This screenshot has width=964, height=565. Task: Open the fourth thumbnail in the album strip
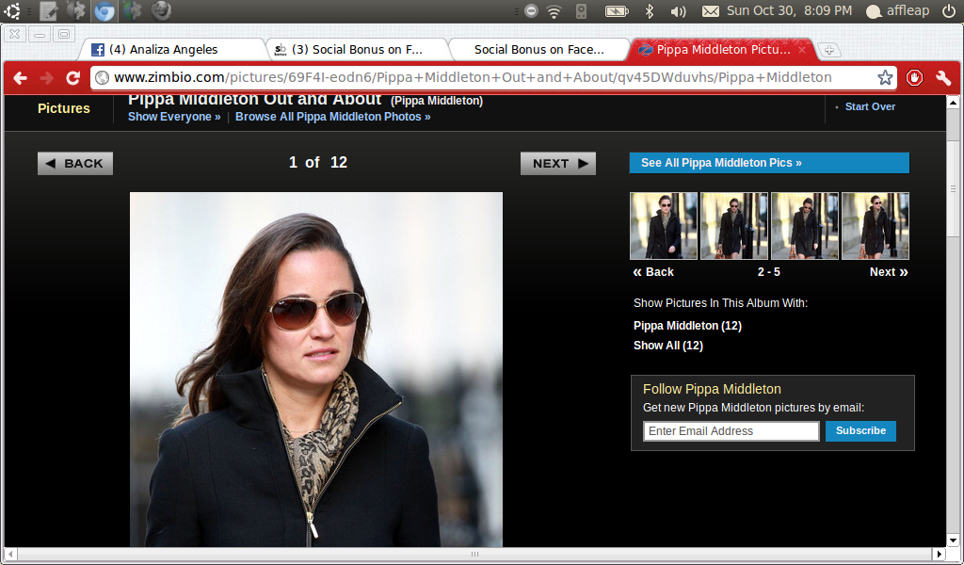876,226
